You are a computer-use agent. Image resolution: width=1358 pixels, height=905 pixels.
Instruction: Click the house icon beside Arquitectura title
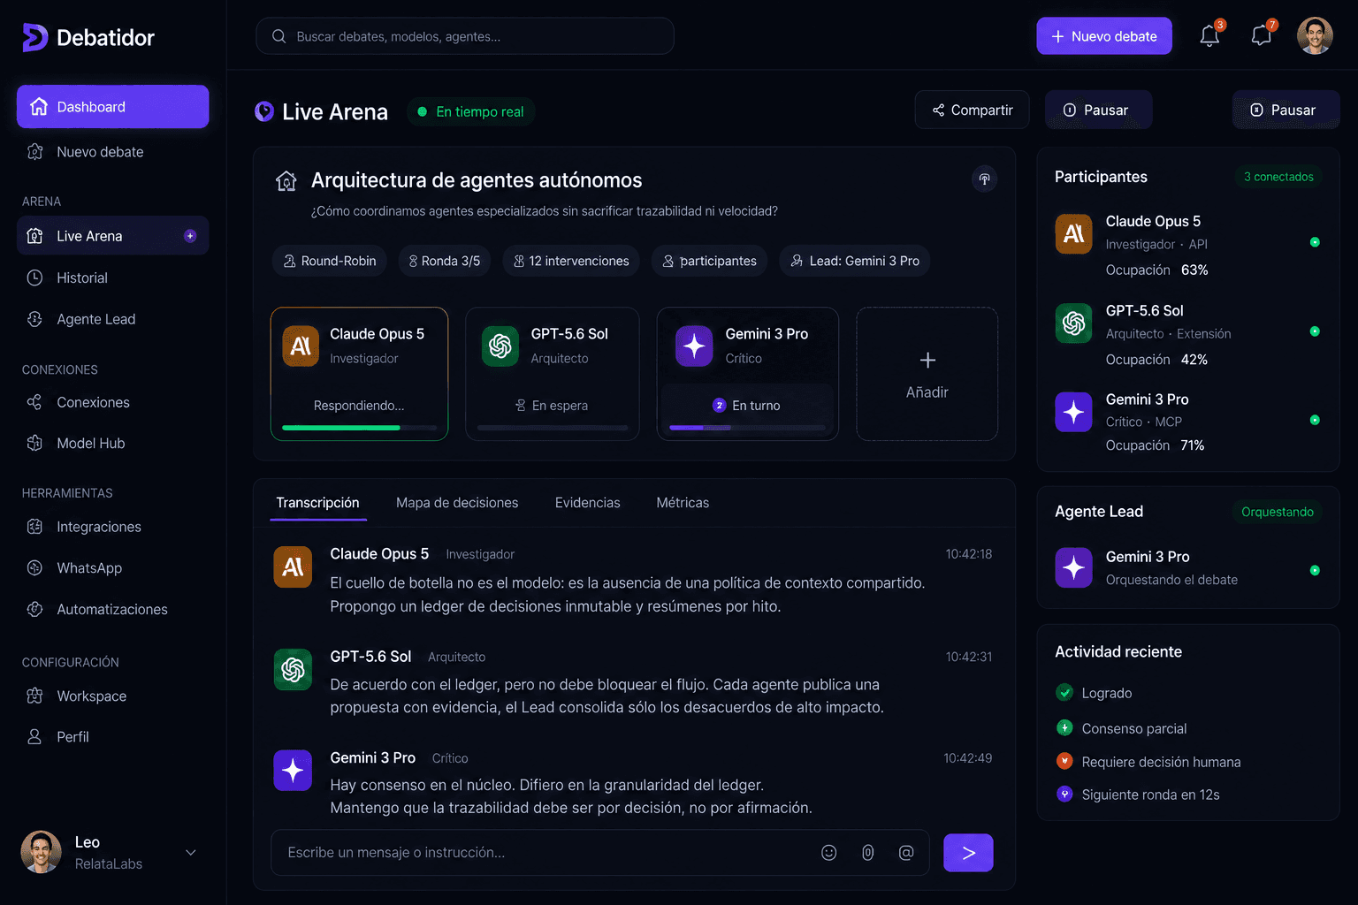coord(286,181)
